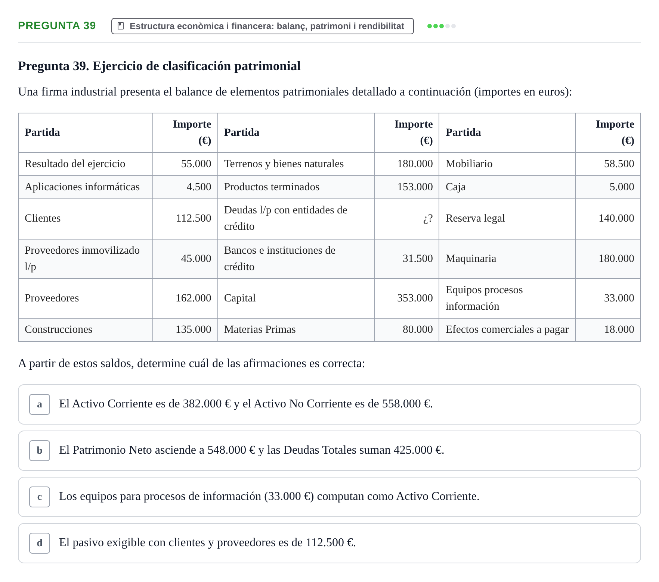Click the unknown '¿?' amount cell

pyautogui.click(x=407, y=219)
